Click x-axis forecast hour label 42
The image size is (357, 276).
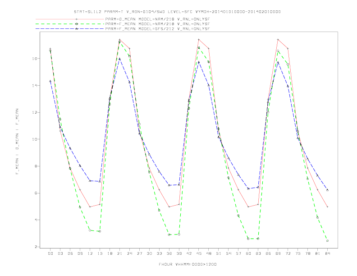[x=189, y=253]
